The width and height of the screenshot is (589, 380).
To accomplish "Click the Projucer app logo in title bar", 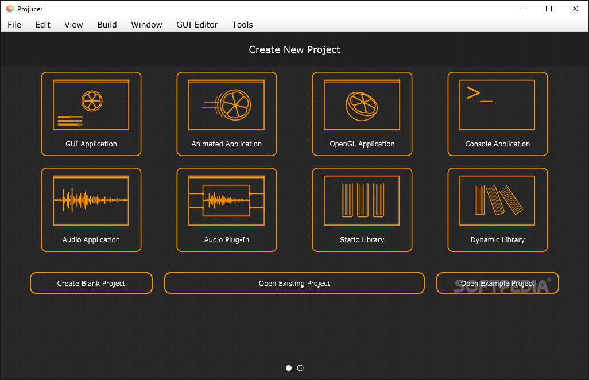I will click(10, 9).
